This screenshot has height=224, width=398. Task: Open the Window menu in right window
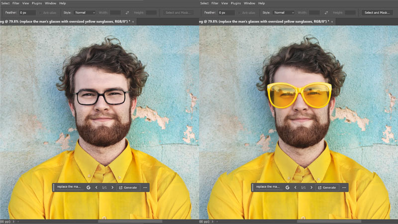[x=250, y=3]
